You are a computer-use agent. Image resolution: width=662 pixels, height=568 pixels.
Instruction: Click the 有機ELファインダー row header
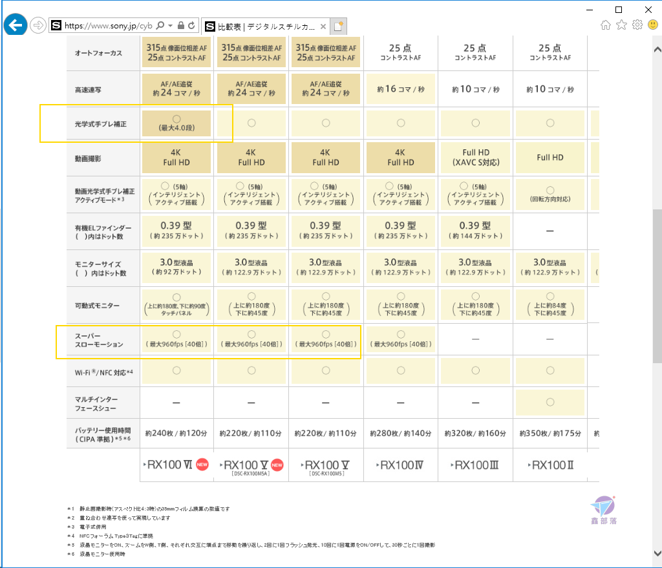tap(103, 232)
